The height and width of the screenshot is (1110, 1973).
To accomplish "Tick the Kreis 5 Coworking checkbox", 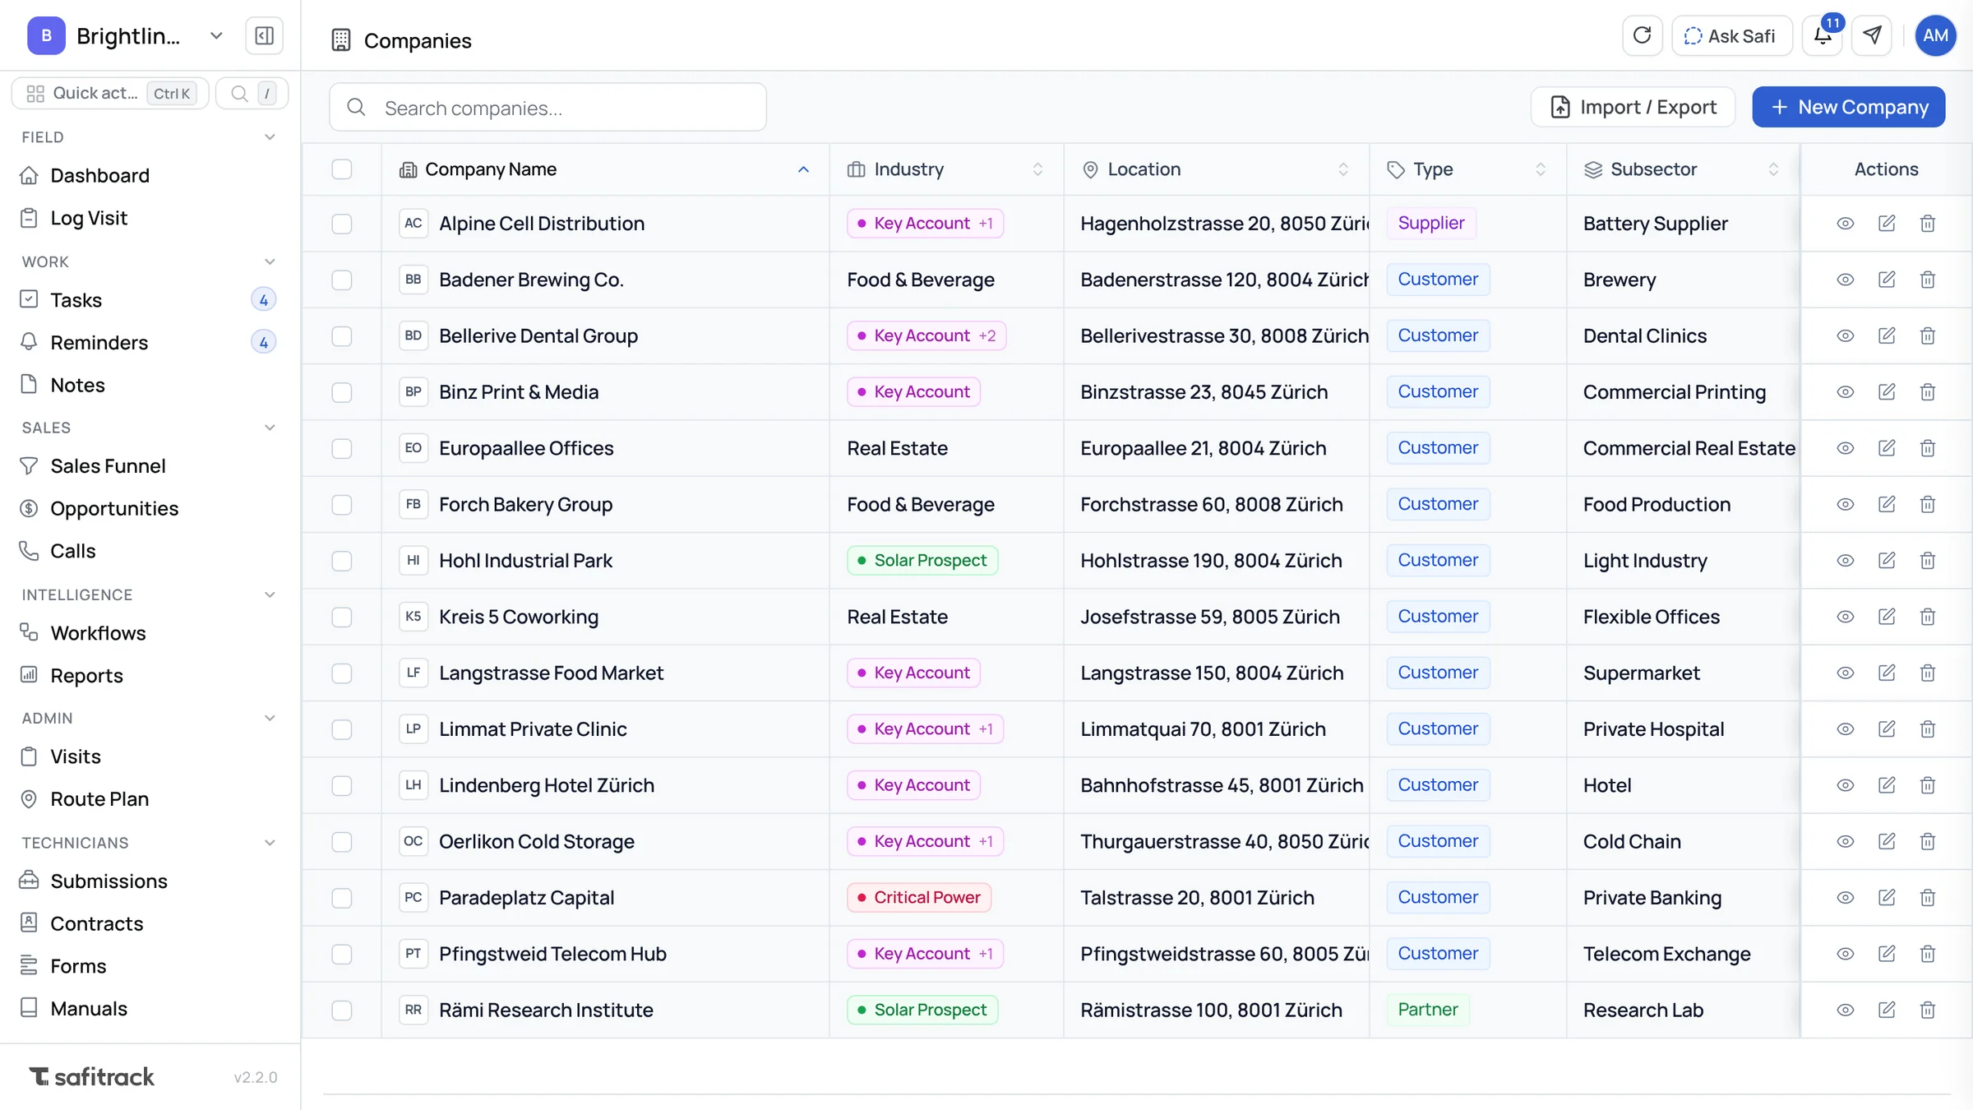I will coord(342,617).
